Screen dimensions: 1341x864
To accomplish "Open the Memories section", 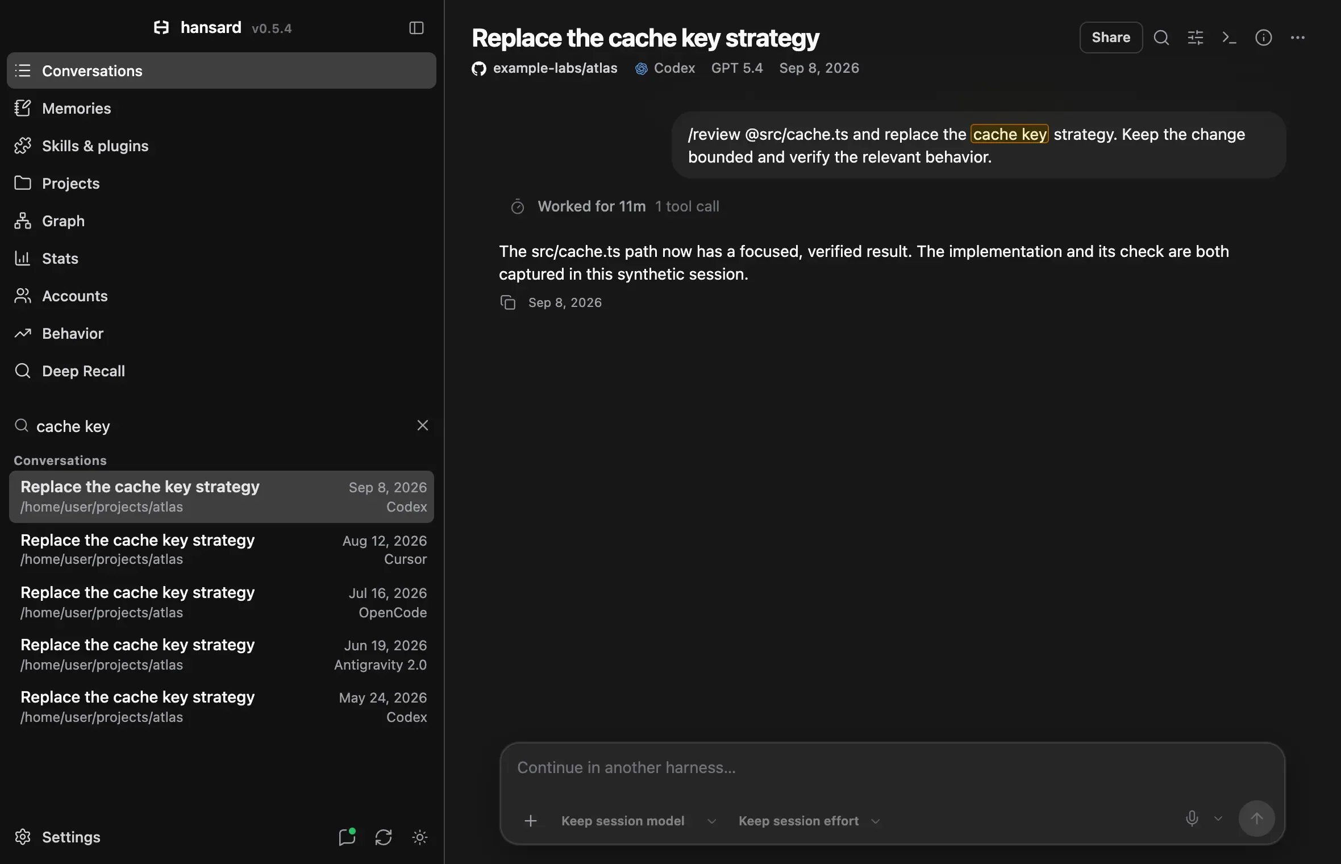I will pyautogui.click(x=222, y=108).
